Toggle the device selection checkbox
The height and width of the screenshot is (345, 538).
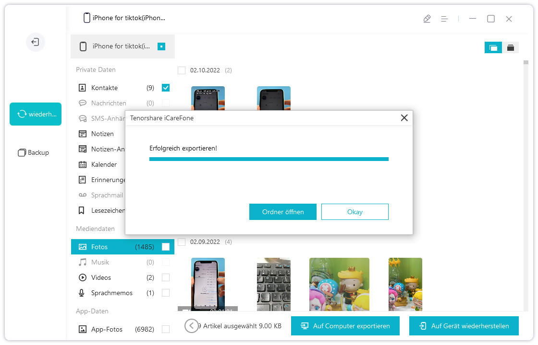(161, 46)
